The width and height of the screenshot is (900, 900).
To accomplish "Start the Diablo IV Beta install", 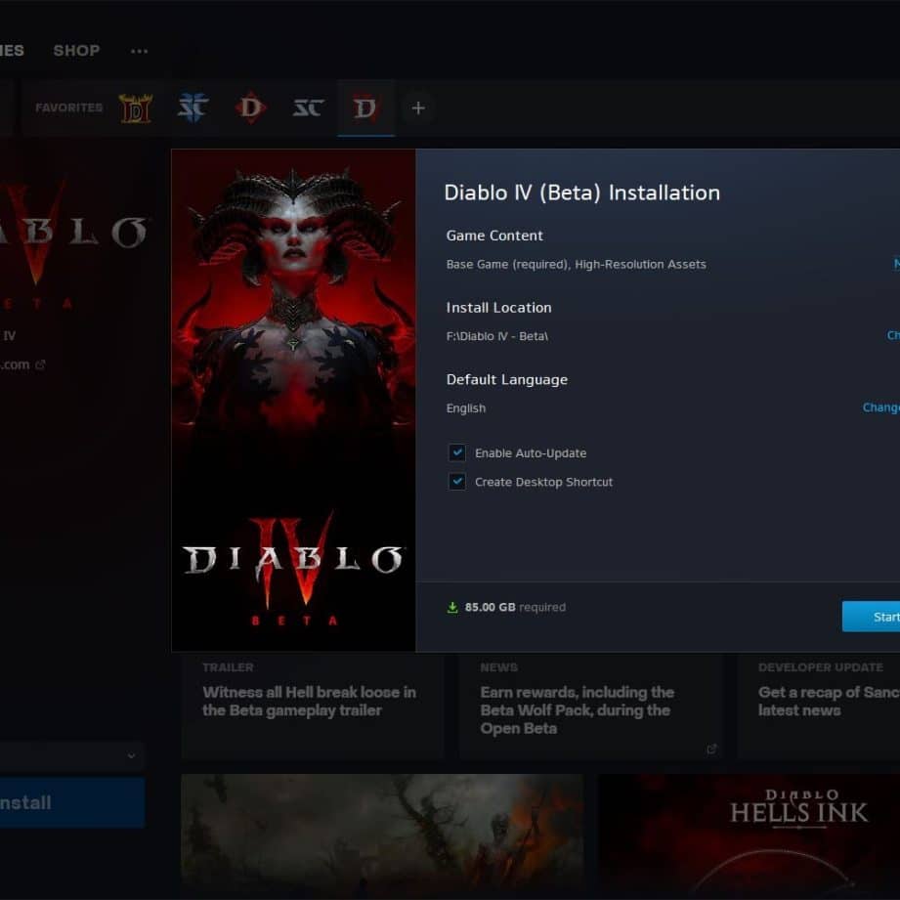I will pyautogui.click(x=871, y=617).
